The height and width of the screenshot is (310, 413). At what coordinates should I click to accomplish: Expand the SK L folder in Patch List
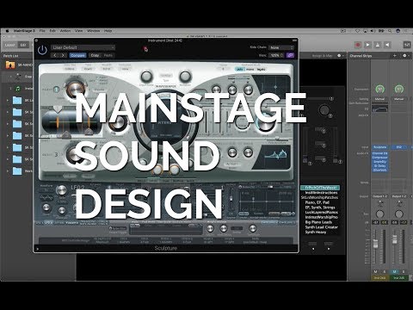(x=8, y=100)
